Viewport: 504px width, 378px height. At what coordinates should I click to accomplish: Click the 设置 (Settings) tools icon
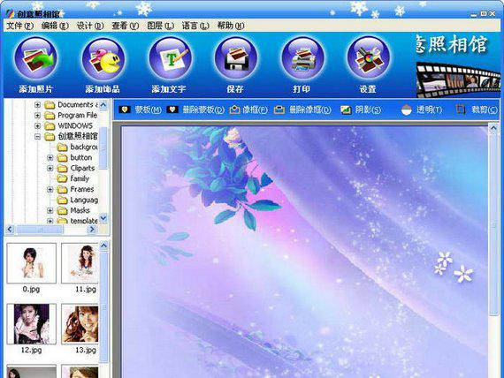369,58
